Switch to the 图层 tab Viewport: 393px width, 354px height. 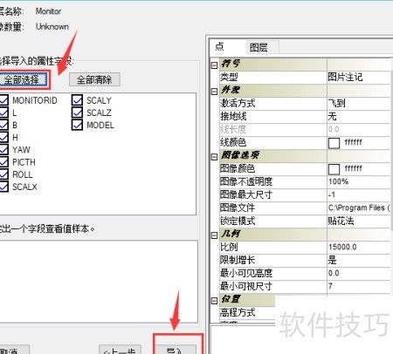coord(259,47)
